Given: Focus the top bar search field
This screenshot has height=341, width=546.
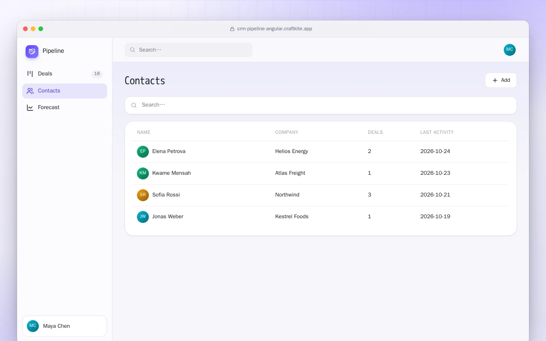Looking at the screenshot, I should click(x=189, y=50).
